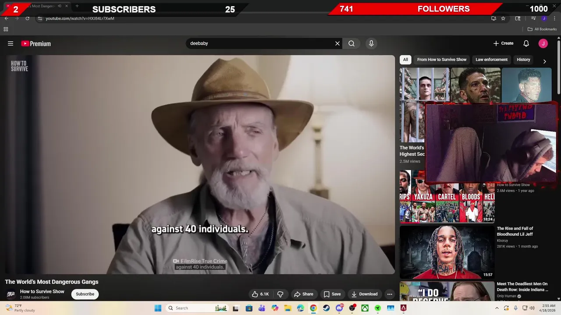Open Chrome apps grid shortcut
Viewport: 561px width, 315px height.
(6, 29)
